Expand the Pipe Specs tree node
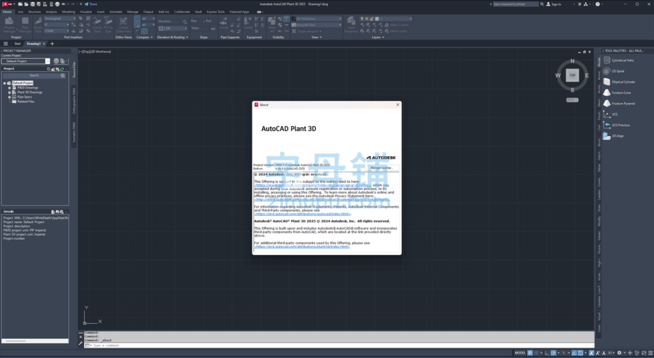This screenshot has height=358, width=654. point(10,97)
